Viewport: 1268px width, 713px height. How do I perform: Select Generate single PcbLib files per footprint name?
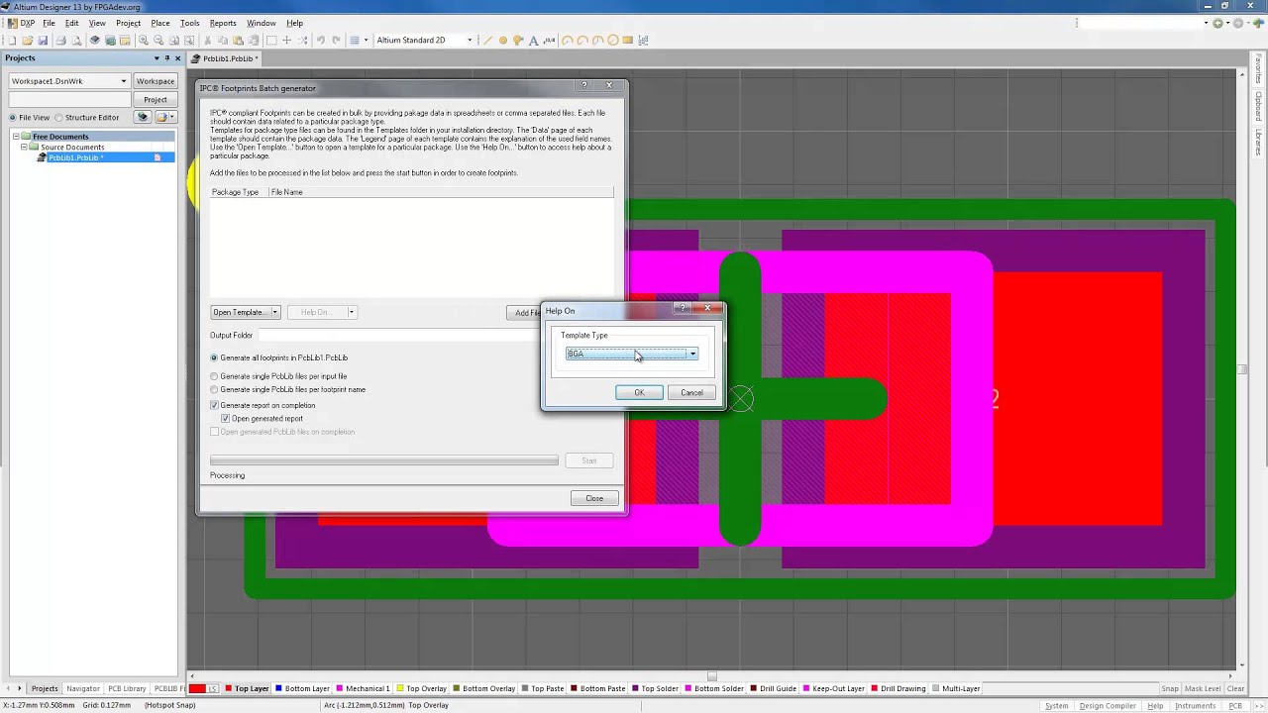point(214,389)
